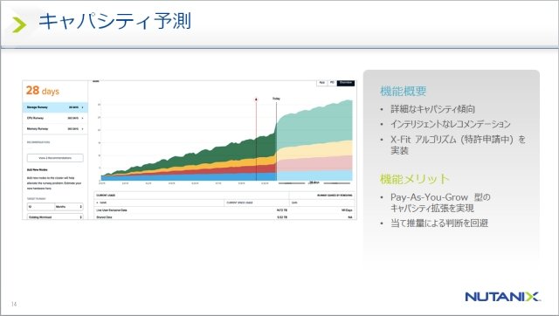
Task: Click the green chevron slide title icon
Action: coord(19,24)
